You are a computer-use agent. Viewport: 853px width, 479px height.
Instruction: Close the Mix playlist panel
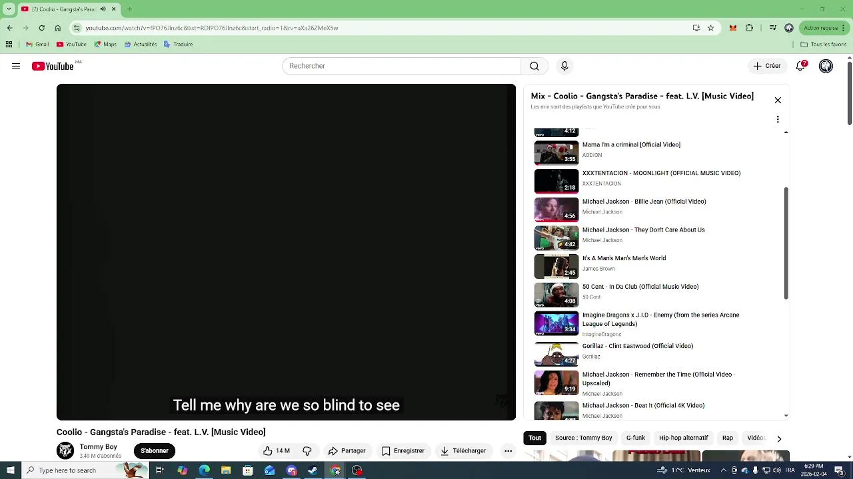click(778, 100)
